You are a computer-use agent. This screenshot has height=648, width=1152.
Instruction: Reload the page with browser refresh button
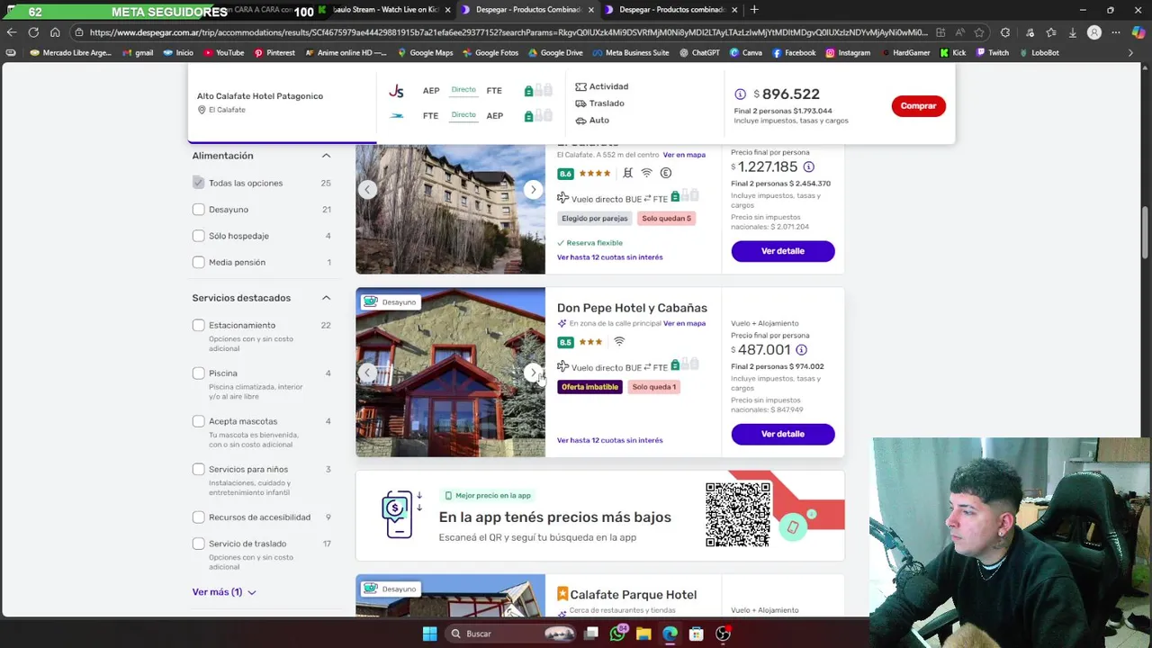tap(33, 32)
